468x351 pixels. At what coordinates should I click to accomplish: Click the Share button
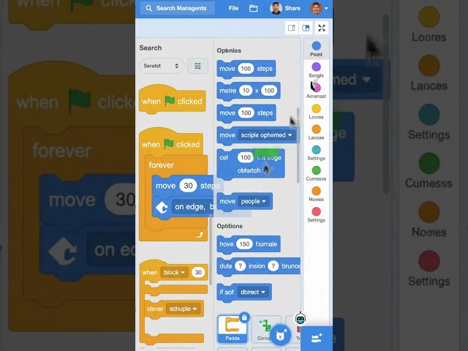[x=292, y=8]
